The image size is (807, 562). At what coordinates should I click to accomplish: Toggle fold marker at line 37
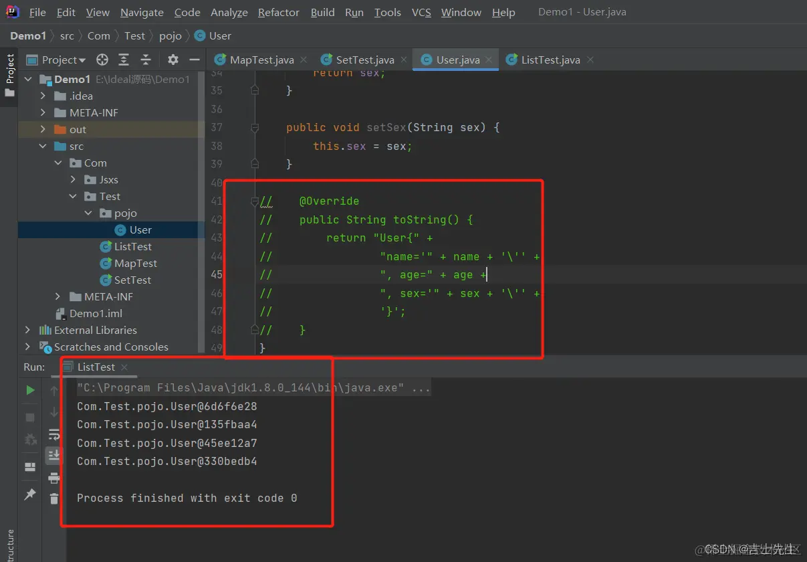point(255,127)
